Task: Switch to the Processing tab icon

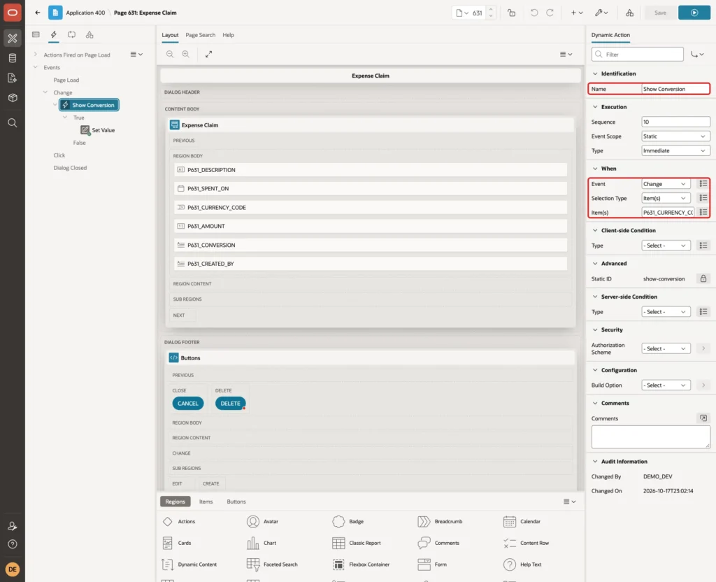Action: pos(72,35)
